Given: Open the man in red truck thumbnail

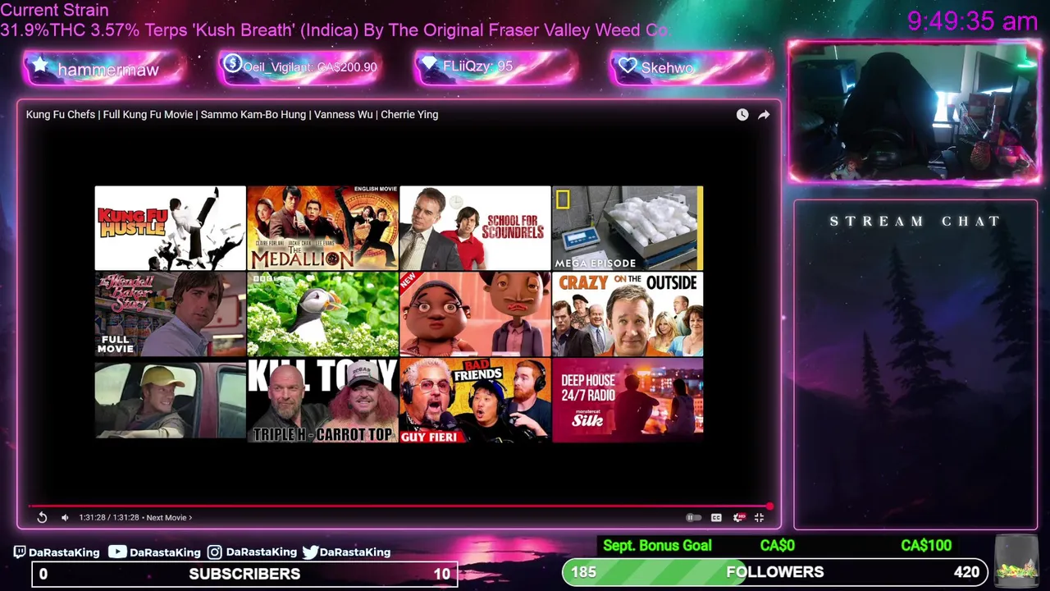Looking at the screenshot, I should (170, 401).
